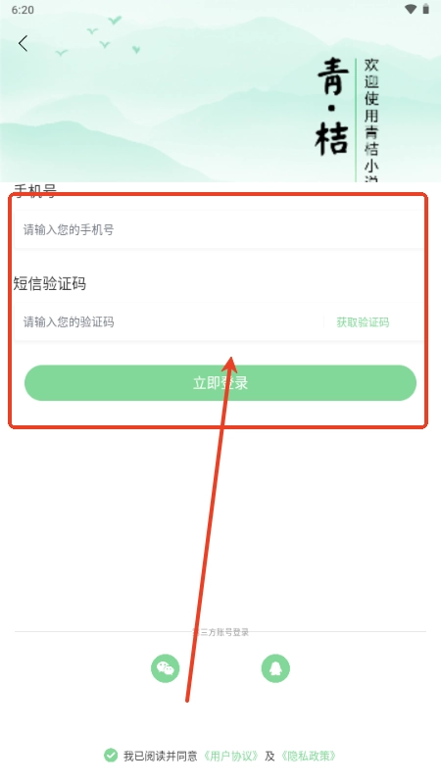The height and width of the screenshot is (784, 441).
Task: Sign in with the WeChat icon
Action: pyautogui.click(x=166, y=668)
